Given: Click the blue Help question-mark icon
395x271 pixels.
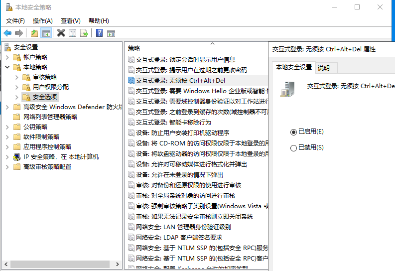Looking at the screenshot, I should point(100,33).
